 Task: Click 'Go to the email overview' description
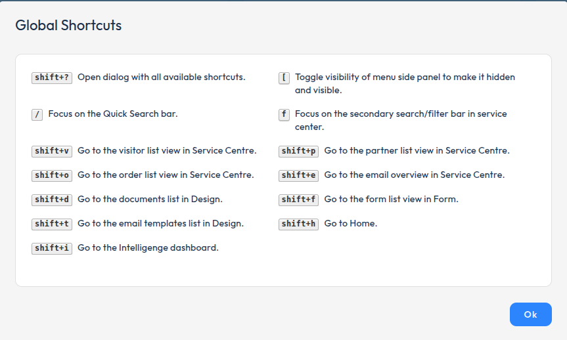point(414,175)
